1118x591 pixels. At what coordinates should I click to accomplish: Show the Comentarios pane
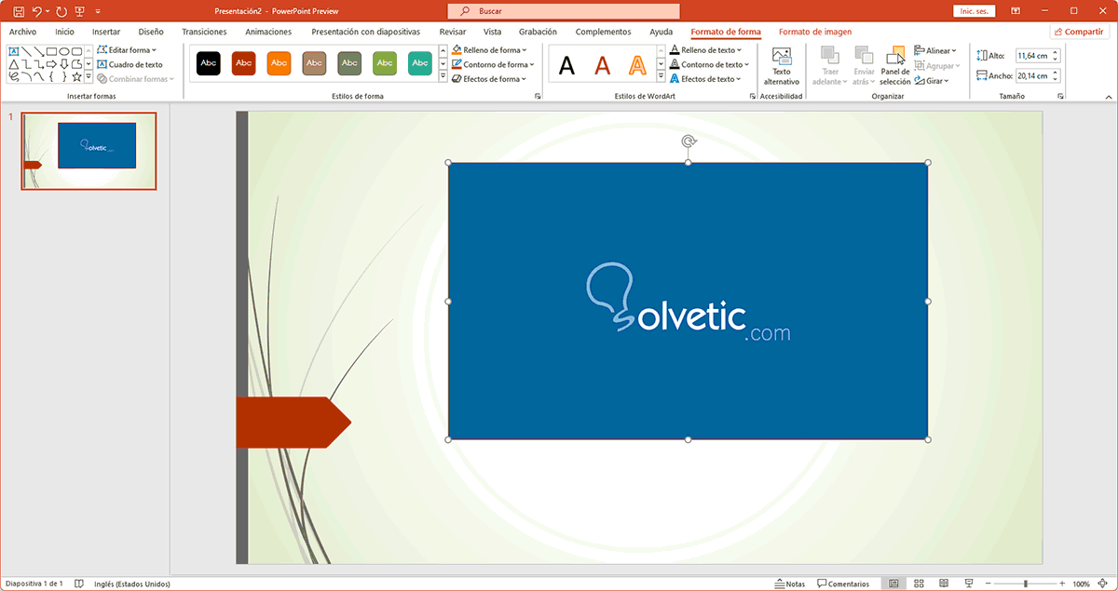[843, 584]
